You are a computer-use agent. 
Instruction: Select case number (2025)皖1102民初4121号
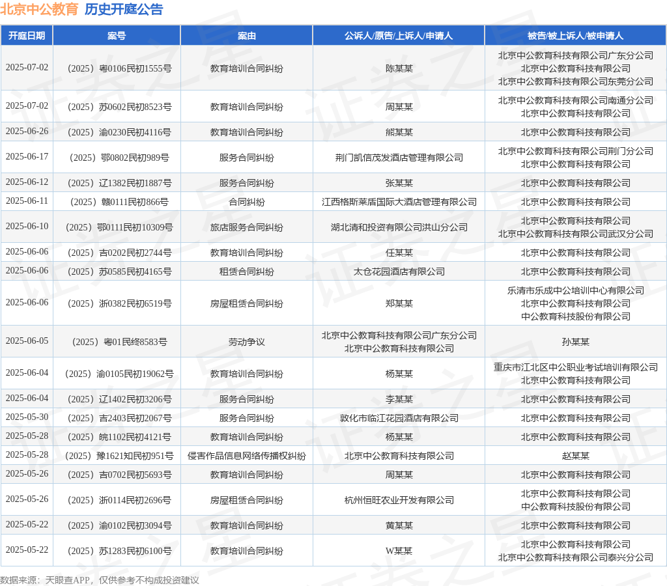(x=119, y=437)
